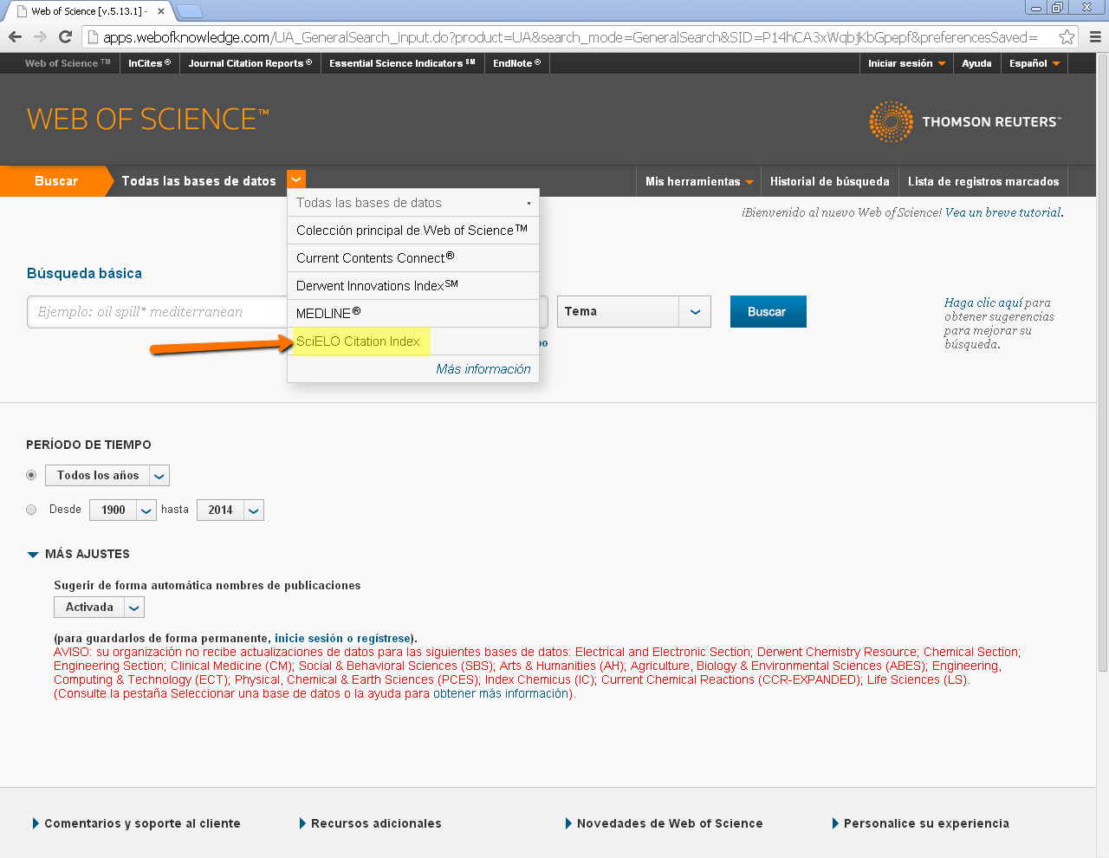Viewport: 1109px width, 858px height.
Task: Open the 'Iniciar sesión' dropdown
Action: tap(906, 63)
